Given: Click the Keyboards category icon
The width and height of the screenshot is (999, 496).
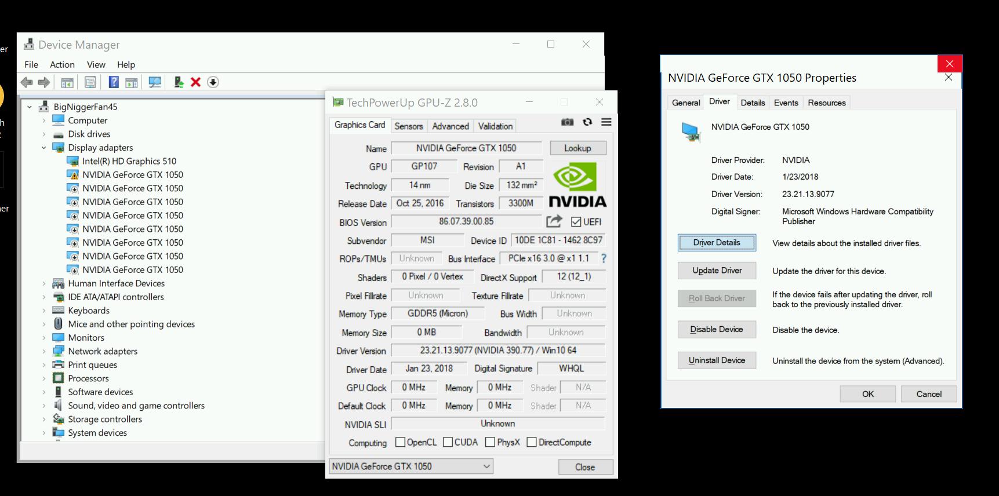Looking at the screenshot, I should click(59, 311).
